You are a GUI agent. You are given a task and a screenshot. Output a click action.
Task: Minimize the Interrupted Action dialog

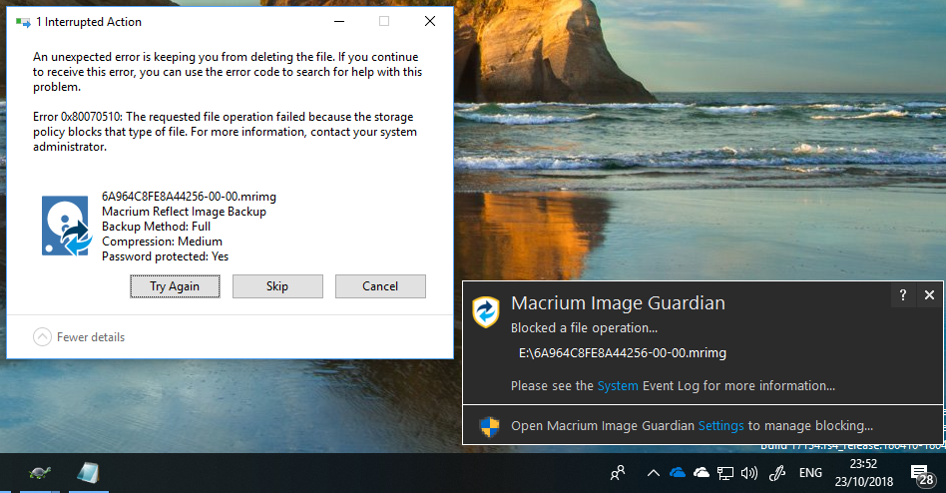339,22
